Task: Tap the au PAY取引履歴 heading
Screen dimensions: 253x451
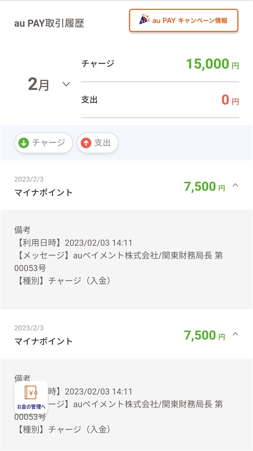Action: [49, 23]
